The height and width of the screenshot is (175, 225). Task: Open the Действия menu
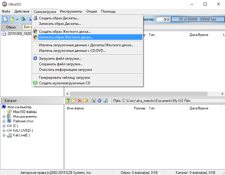point(22,11)
